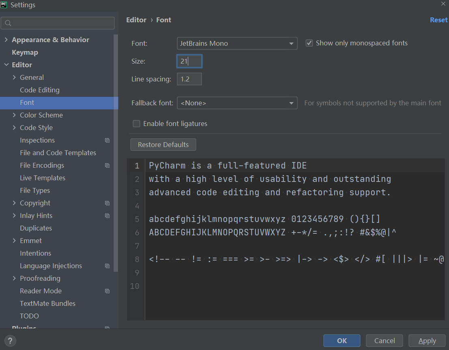
Task: Expand the Code Style node
Action: (14, 128)
